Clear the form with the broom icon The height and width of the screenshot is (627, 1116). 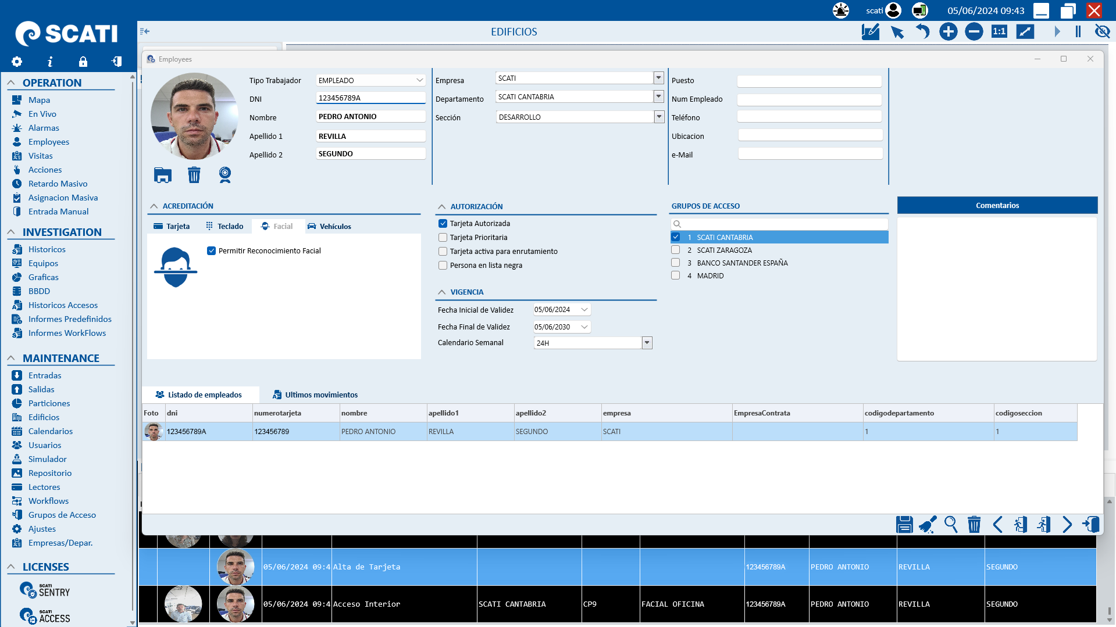click(x=928, y=525)
